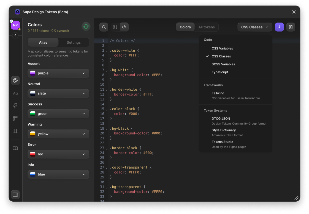Viewport: 309px width, 214px height.
Task: Open the Info blue dropdown
Action: click(58, 174)
